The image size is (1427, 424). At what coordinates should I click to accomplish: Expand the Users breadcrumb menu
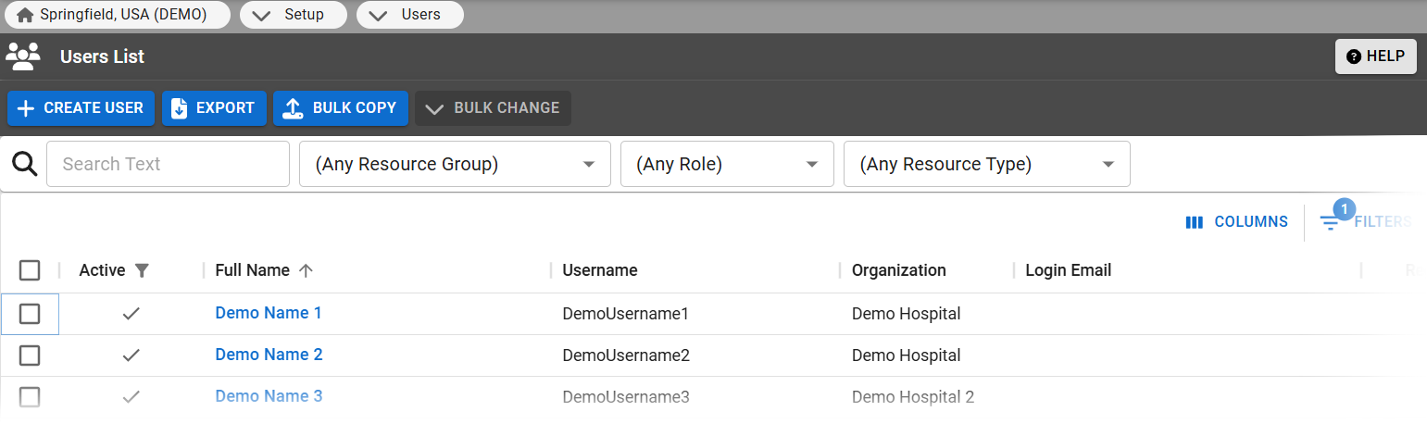coord(410,15)
